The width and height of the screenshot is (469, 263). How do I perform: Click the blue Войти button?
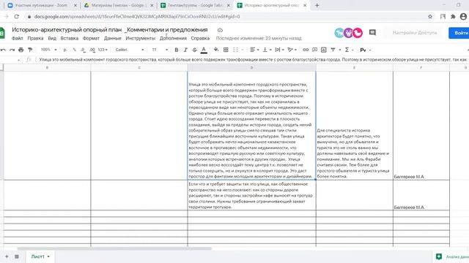(459, 33)
